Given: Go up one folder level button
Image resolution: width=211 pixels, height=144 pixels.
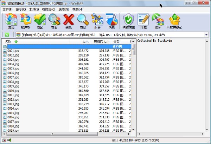Looking at the screenshot, I should coord(7,35).
